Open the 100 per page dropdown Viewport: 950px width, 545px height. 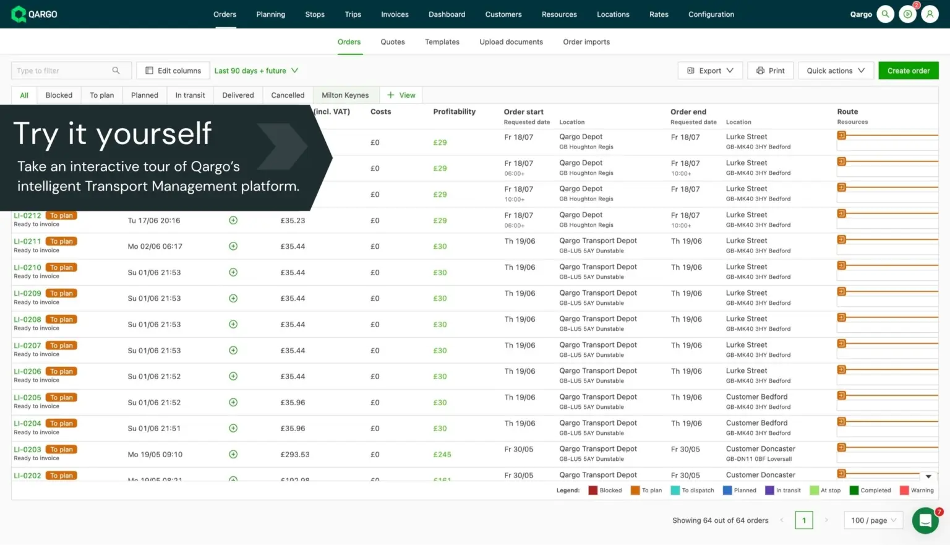[x=873, y=520]
